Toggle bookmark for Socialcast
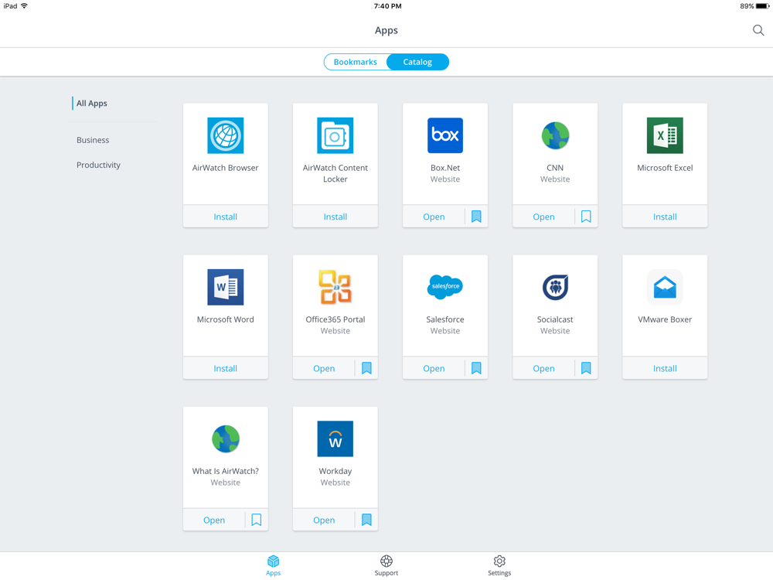The image size is (773, 580). click(x=586, y=368)
